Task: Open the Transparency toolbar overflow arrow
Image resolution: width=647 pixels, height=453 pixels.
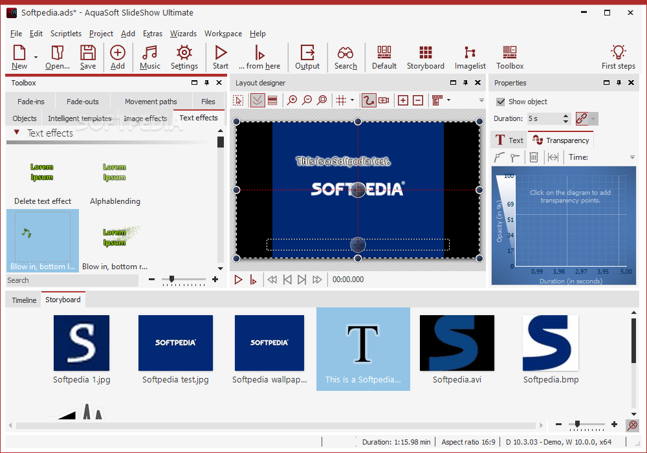Action: click(632, 157)
